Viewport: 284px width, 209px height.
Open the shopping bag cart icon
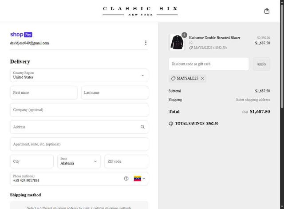pyautogui.click(x=267, y=11)
